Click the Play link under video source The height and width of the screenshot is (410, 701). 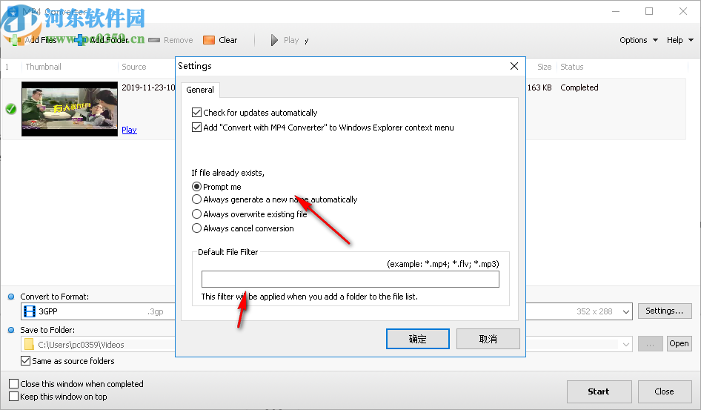tap(129, 130)
